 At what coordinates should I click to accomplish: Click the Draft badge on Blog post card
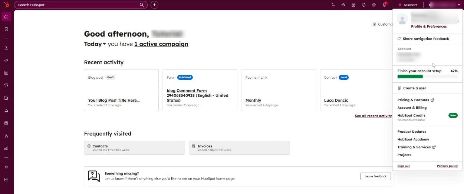(x=111, y=78)
